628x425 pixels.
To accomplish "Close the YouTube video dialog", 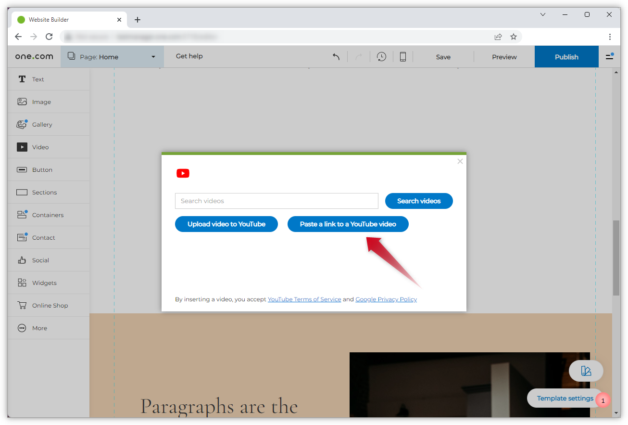I will point(460,161).
